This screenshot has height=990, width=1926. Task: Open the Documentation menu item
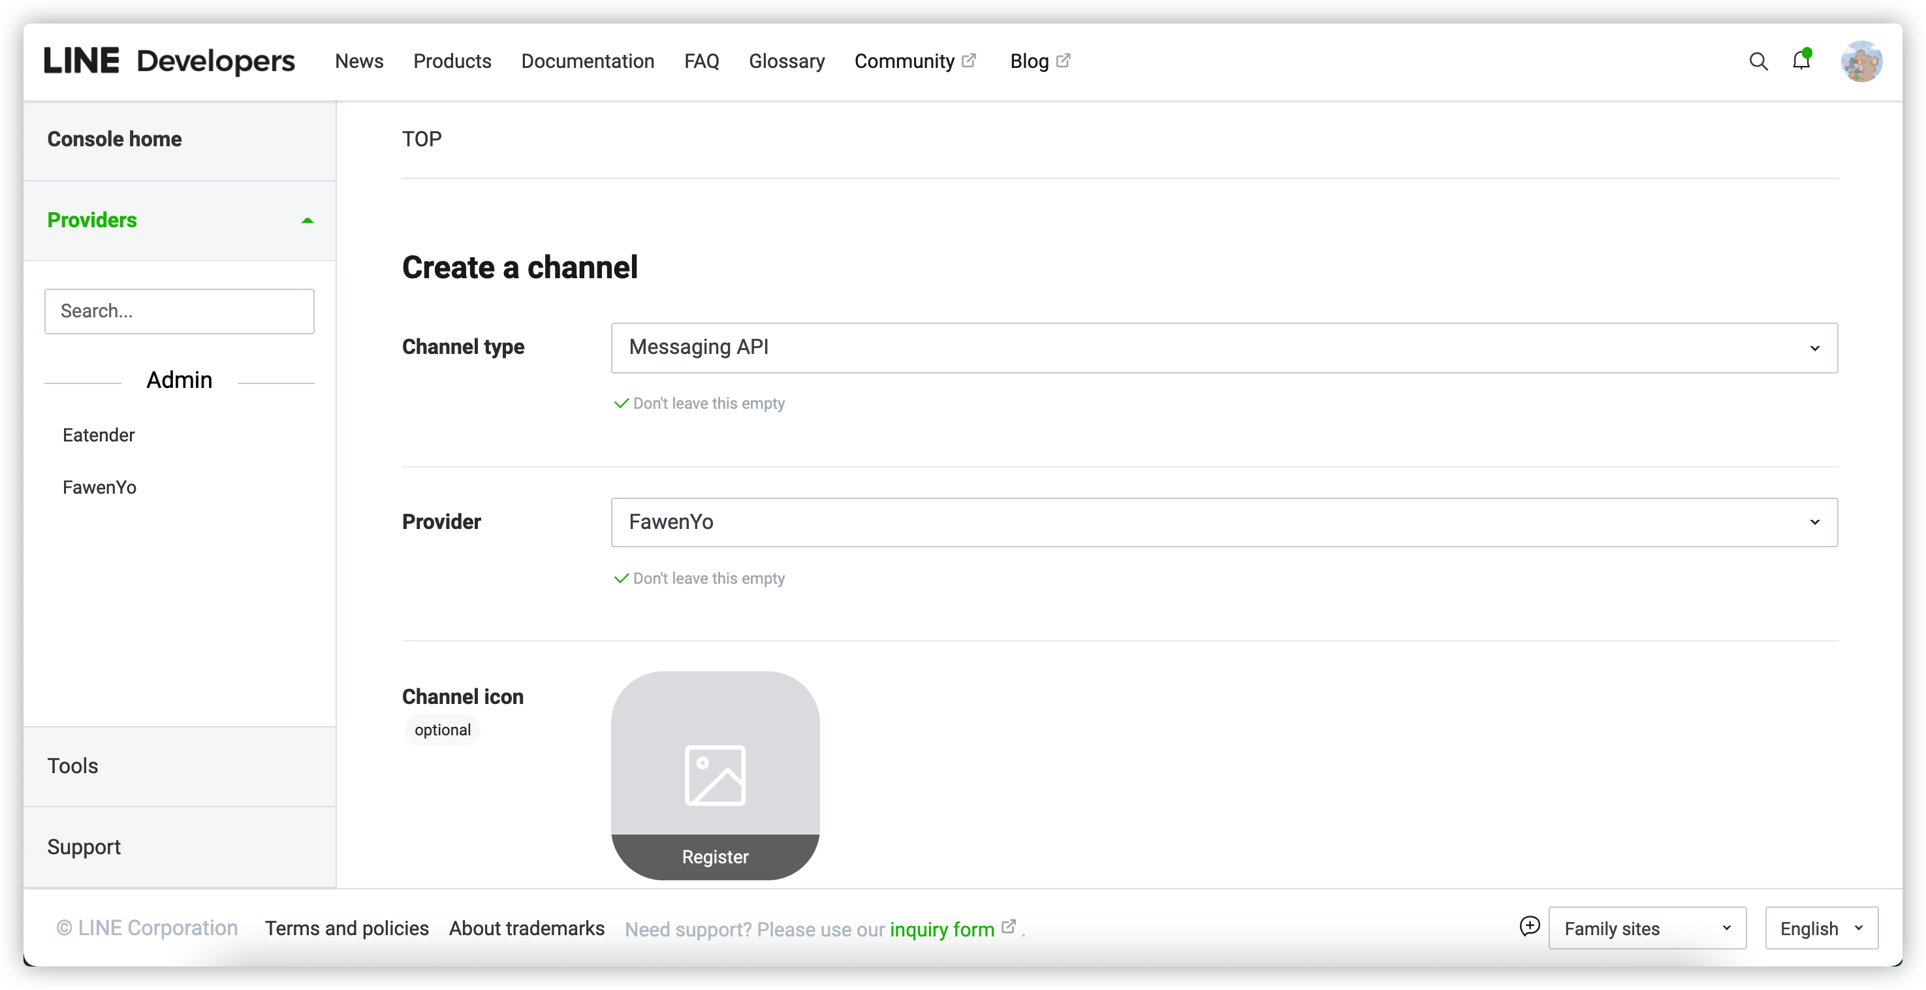pyautogui.click(x=588, y=61)
